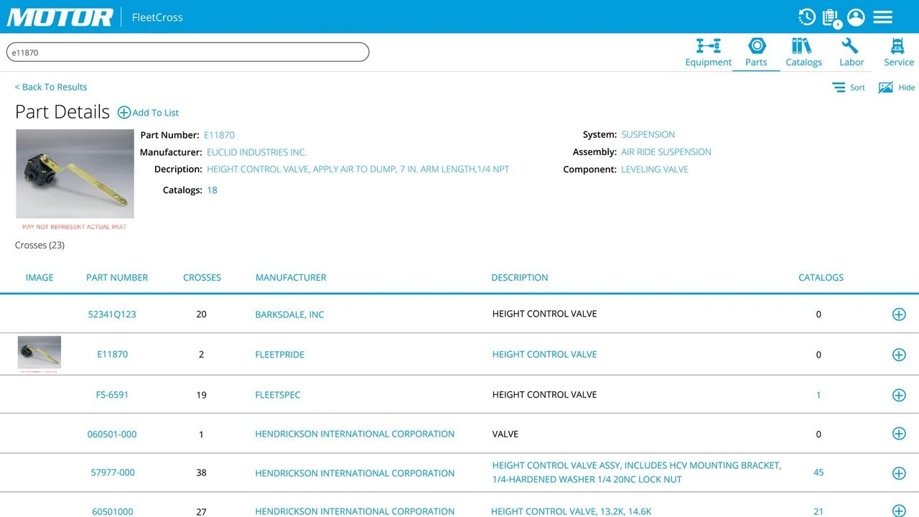Open the 45 catalogs link for 57977-000
Viewport: 919px width, 517px height.
coord(818,472)
